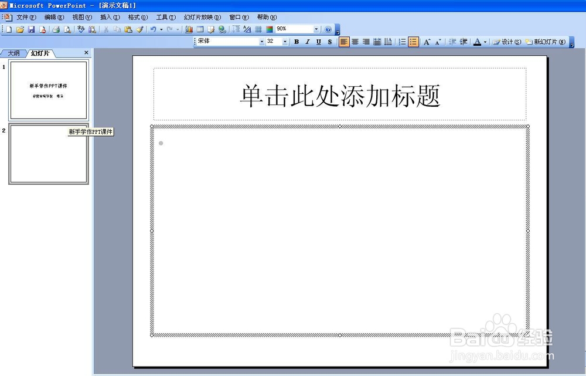Expand the zoom level 90% dropdown
The width and height of the screenshot is (586, 376).
point(315,28)
